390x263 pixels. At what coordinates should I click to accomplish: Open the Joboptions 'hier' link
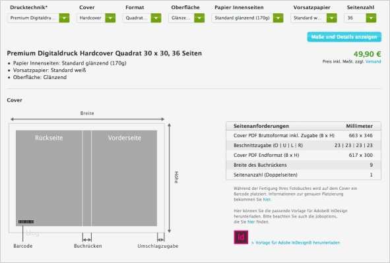pos(251,221)
